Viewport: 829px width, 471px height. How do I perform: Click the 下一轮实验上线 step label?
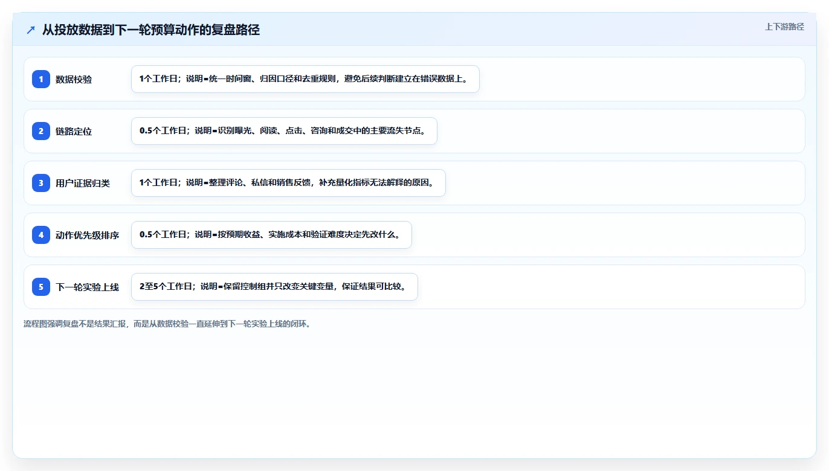[x=88, y=287]
